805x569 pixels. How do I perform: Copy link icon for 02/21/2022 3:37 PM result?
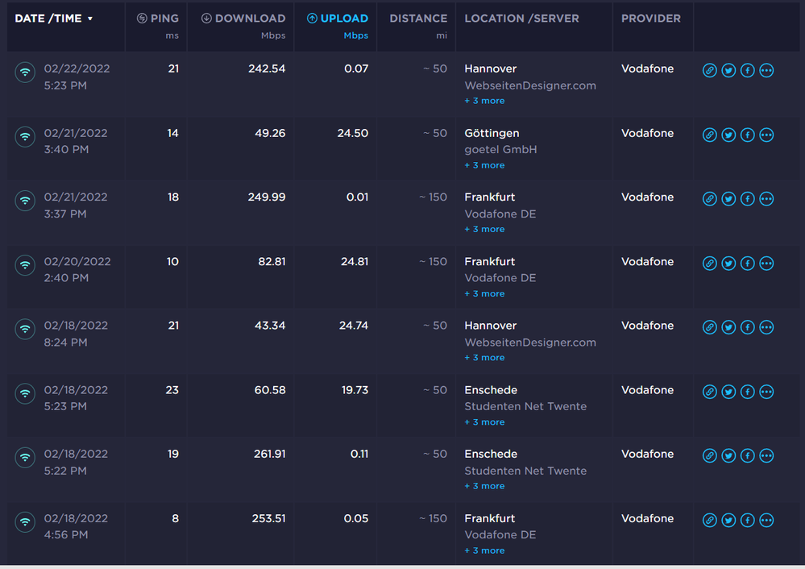point(709,199)
